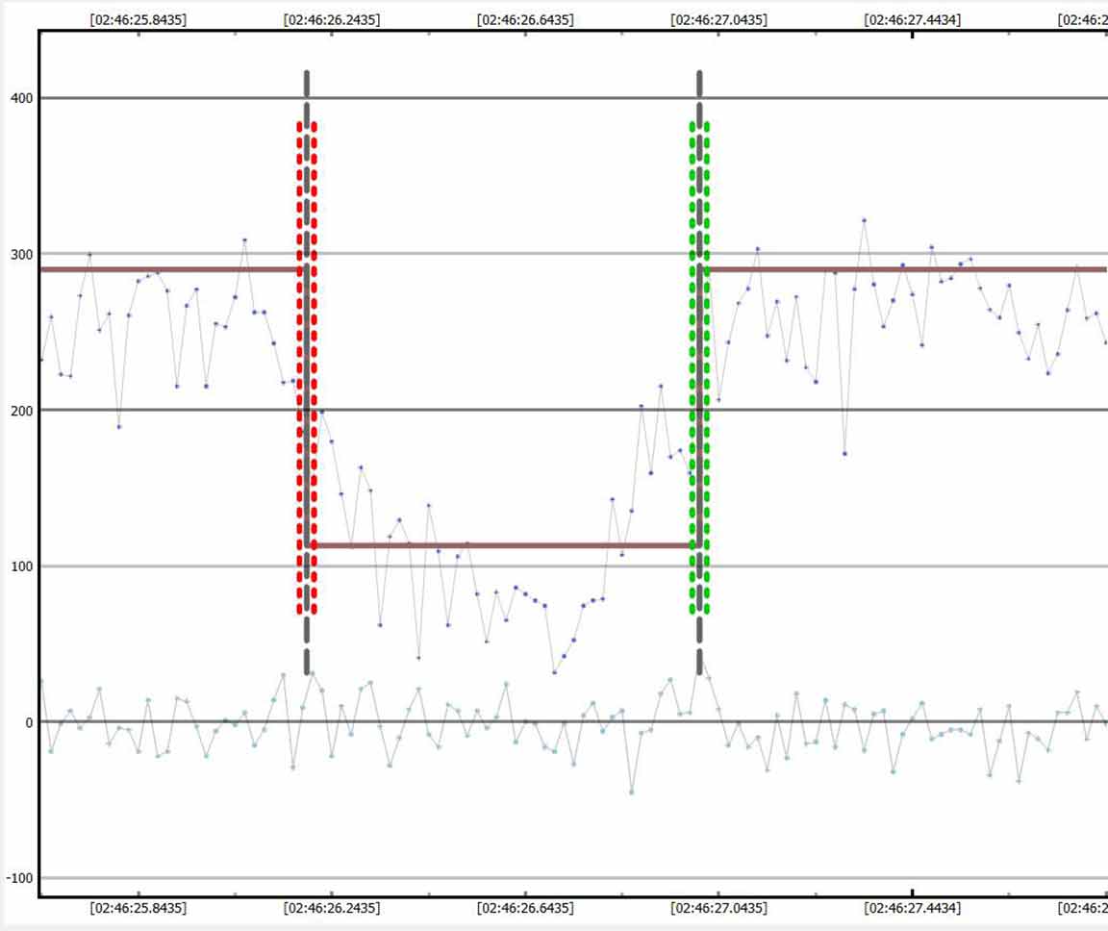Screen dimensions: 1108x931
Task: Click the -100 y-axis label
Action: [x=17, y=878]
